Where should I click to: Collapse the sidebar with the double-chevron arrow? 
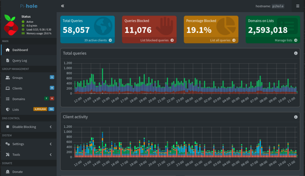pos(62,5)
